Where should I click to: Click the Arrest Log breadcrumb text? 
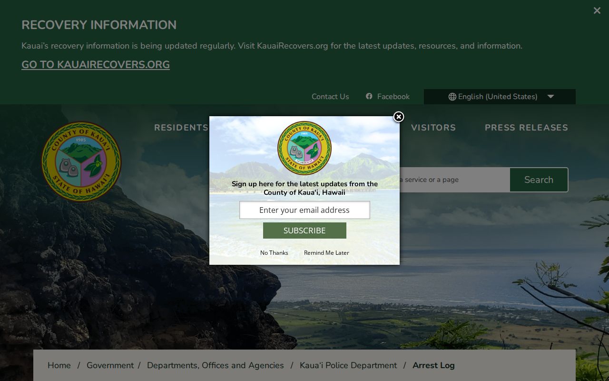tap(433, 365)
